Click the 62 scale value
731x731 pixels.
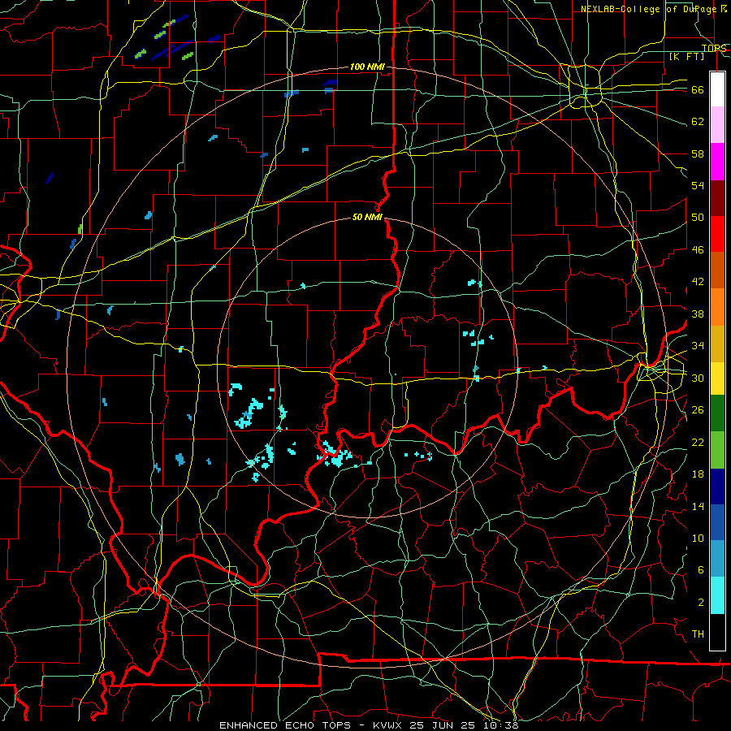(x=698, y=122)
